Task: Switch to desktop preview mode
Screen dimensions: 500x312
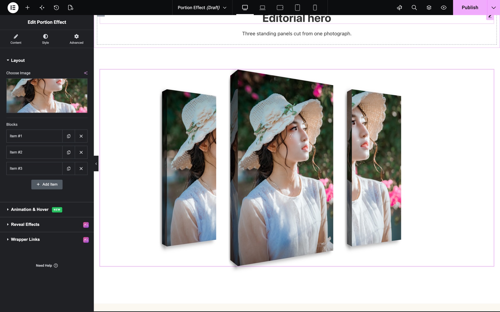Action: (x=245, y=7)
